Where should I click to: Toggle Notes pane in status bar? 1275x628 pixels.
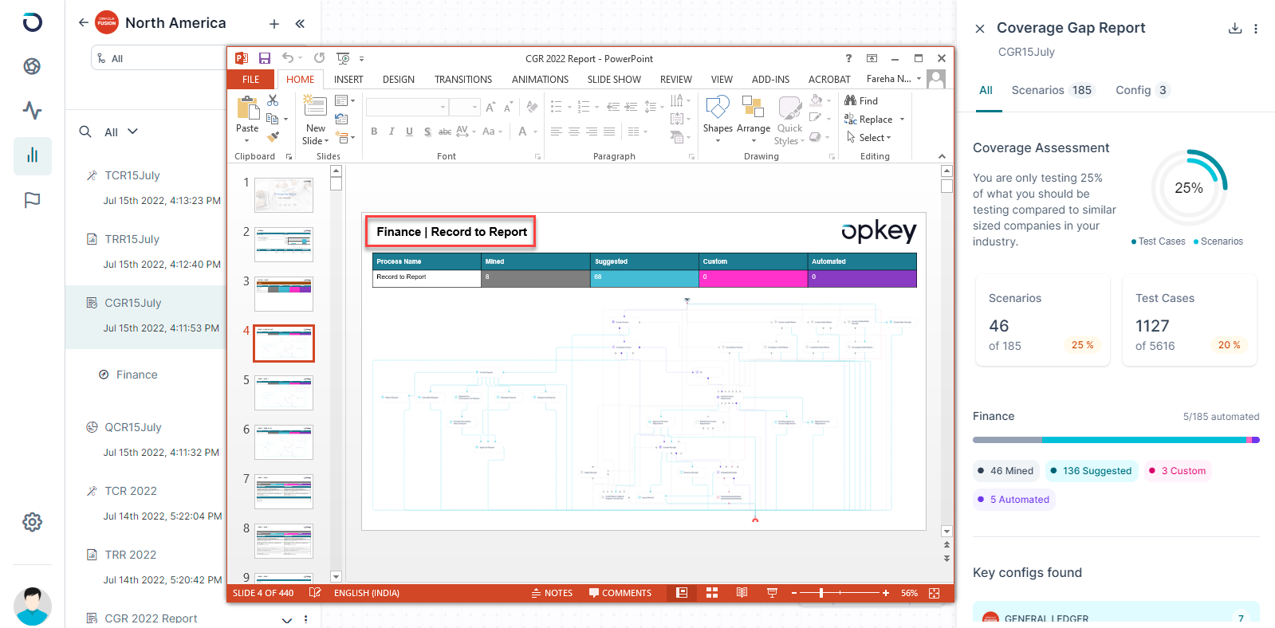(x=552, y=593)
